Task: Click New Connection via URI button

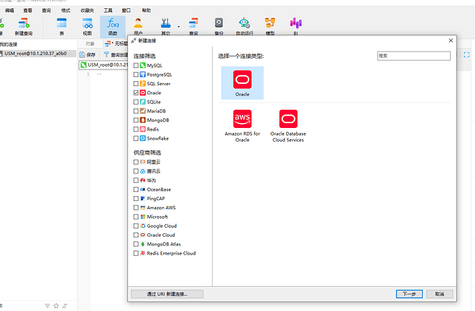Action: [168, 294]
